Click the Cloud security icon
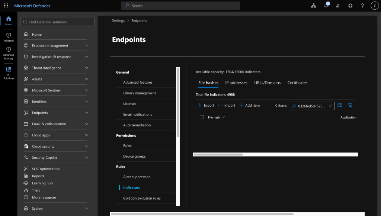The image size is (381, 216). (26, 146)
